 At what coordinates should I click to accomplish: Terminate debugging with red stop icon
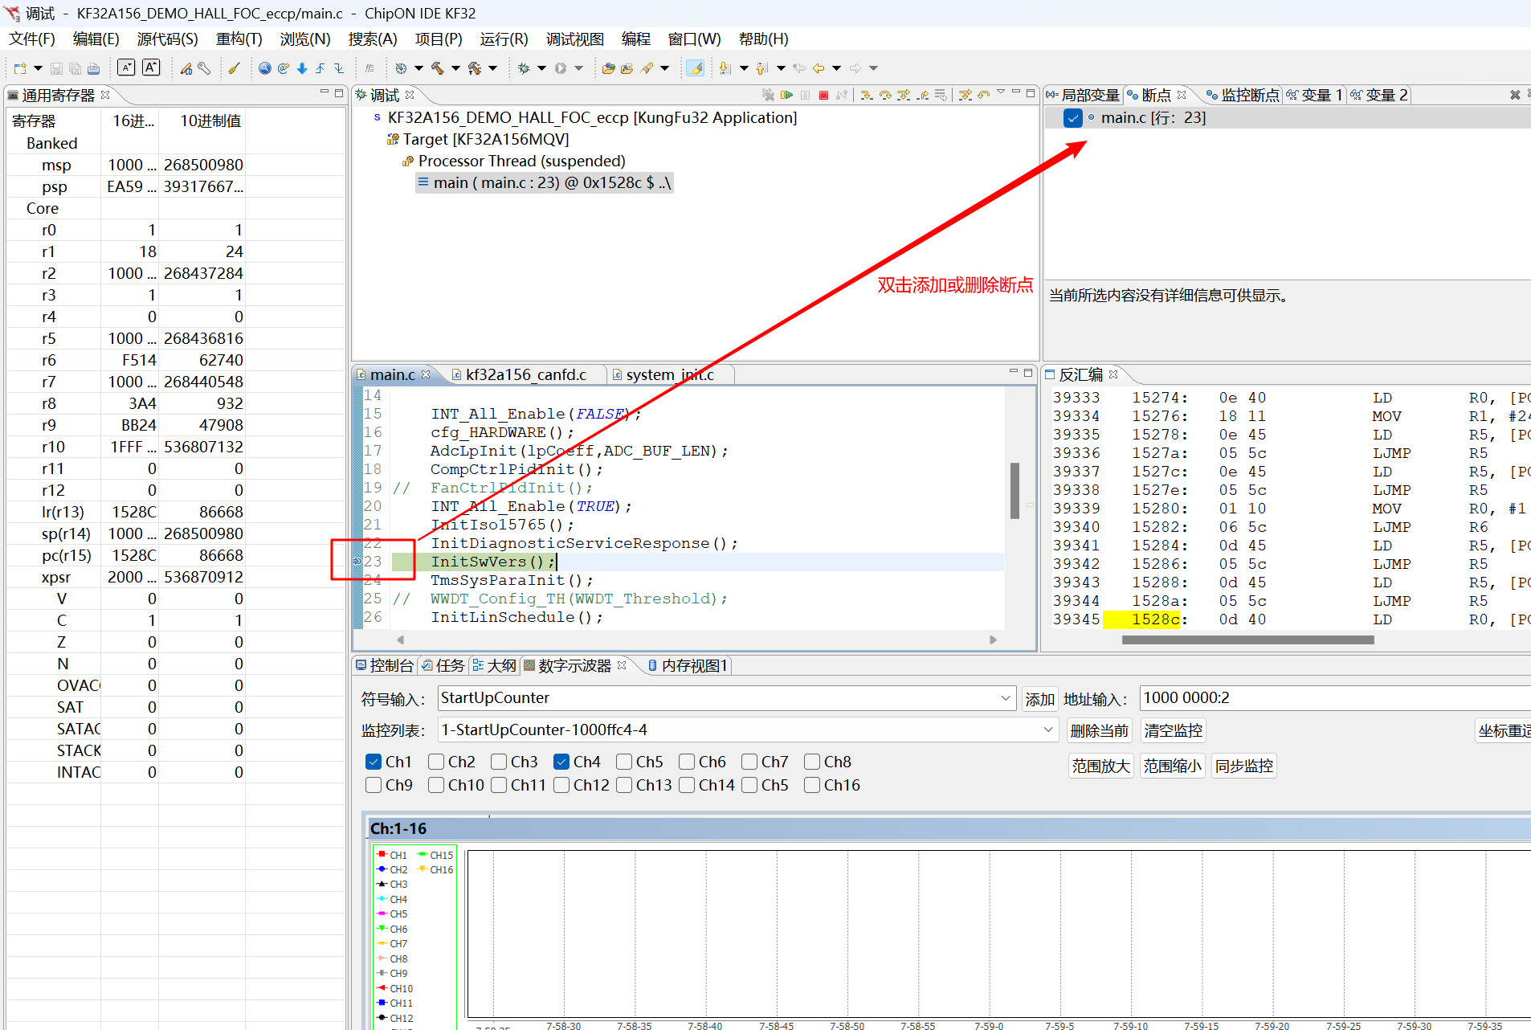tap(823, 95)
